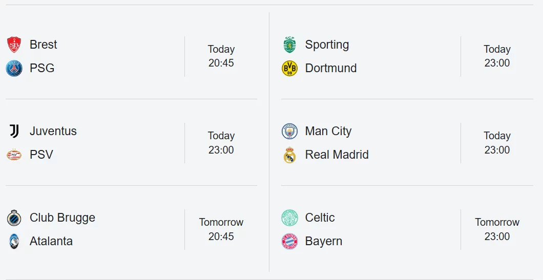Click Club Brugge match Tomorrow 20:45 time
543x280 pixels.
click(221, 229)
